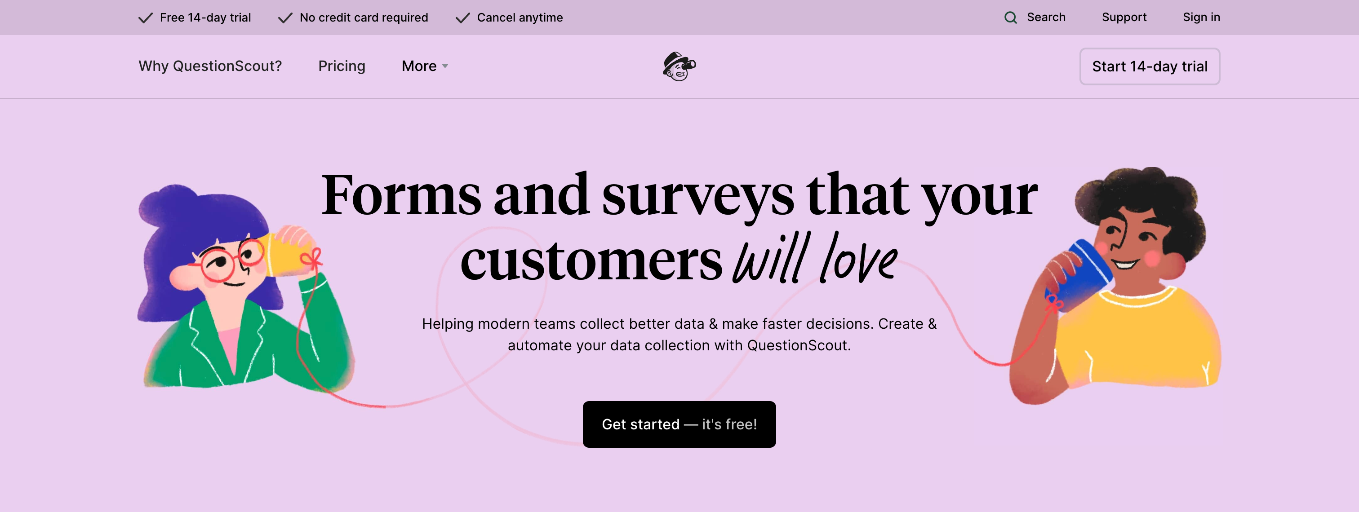Image resolution: width=1359 pixels, height=512 pixels.
Task: Open the More navigation dropdown
Action: pyautogui.click(x=418, y=66)
